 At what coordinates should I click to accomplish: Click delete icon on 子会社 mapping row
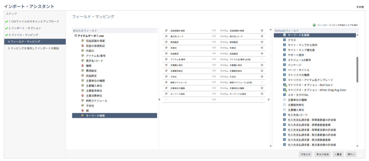[x=262, y=77]
